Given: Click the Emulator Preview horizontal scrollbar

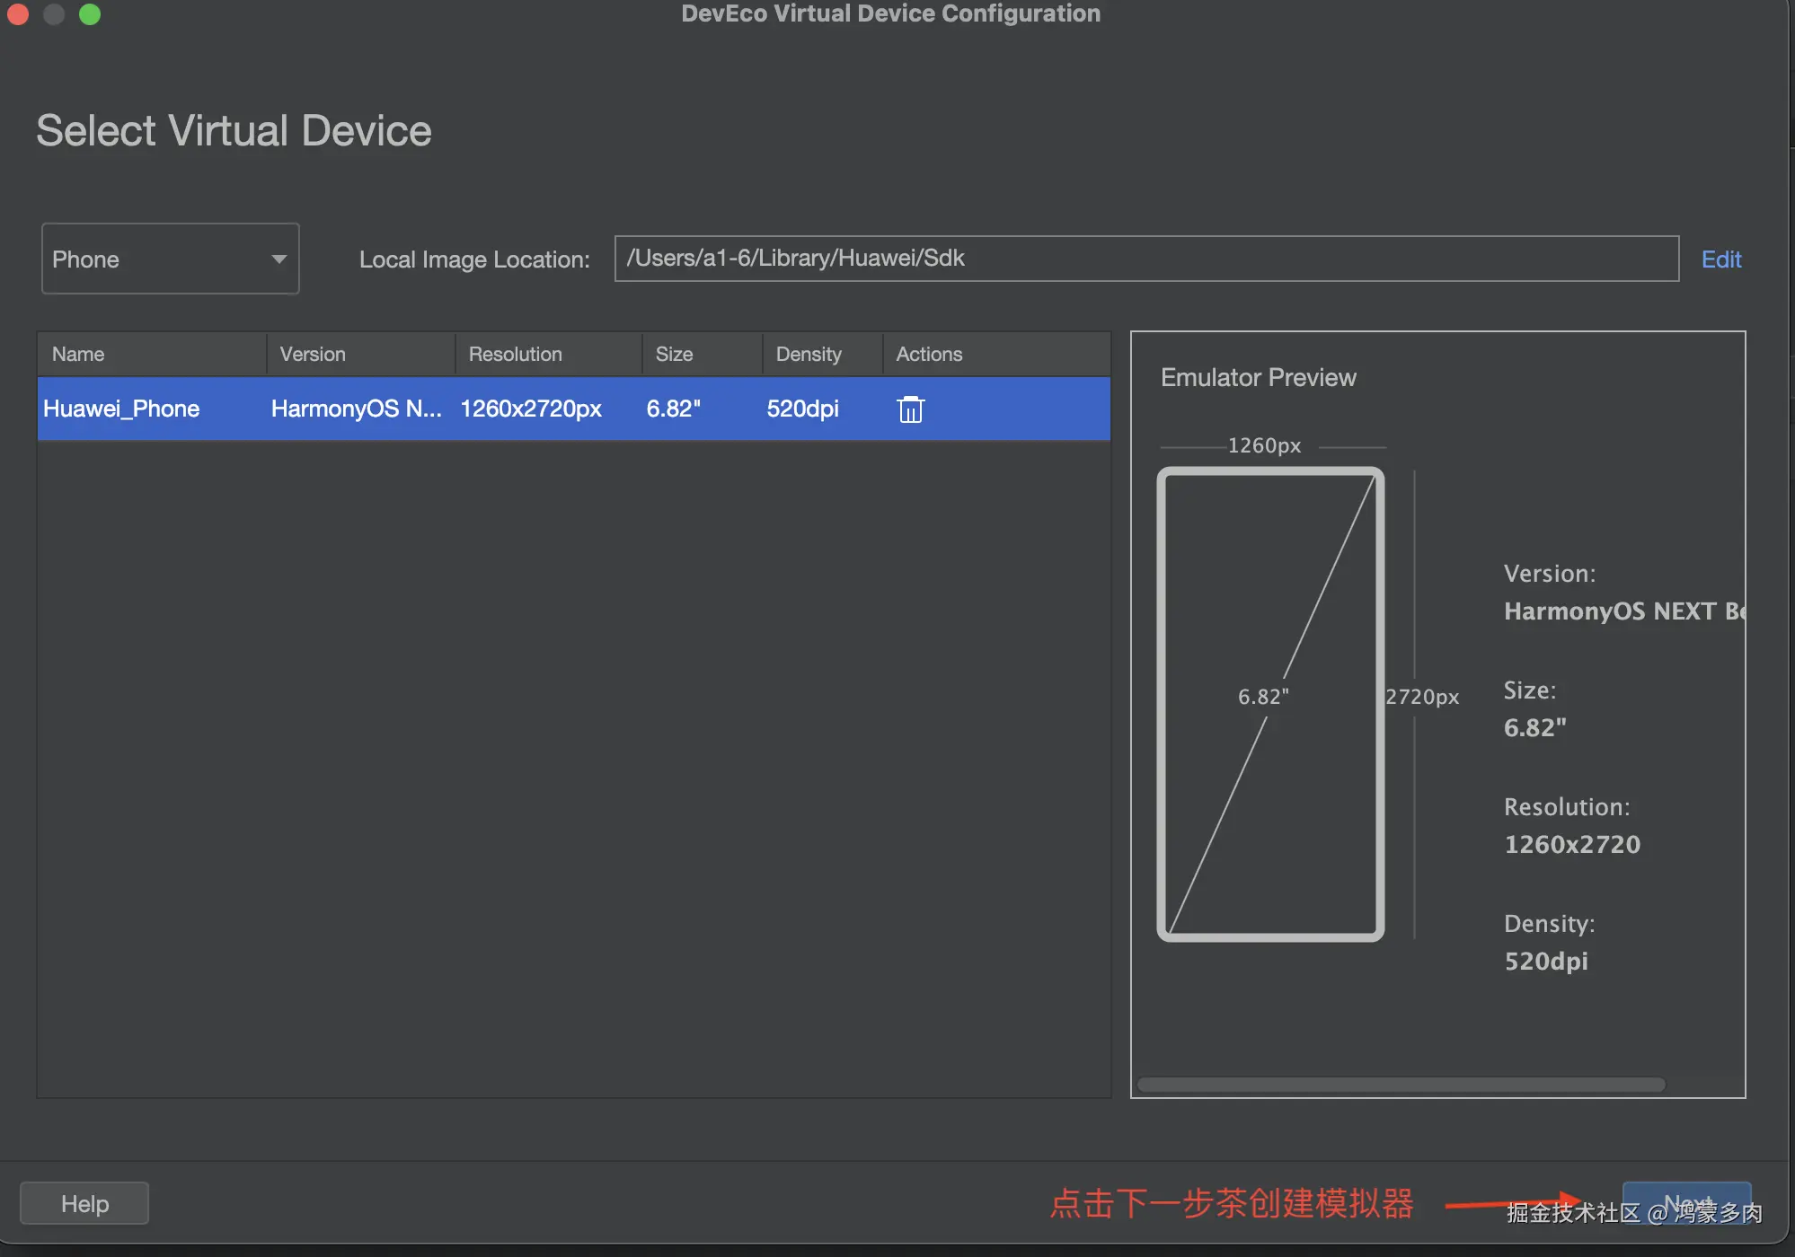Looking at the screenshot, I should 1400,1085.
